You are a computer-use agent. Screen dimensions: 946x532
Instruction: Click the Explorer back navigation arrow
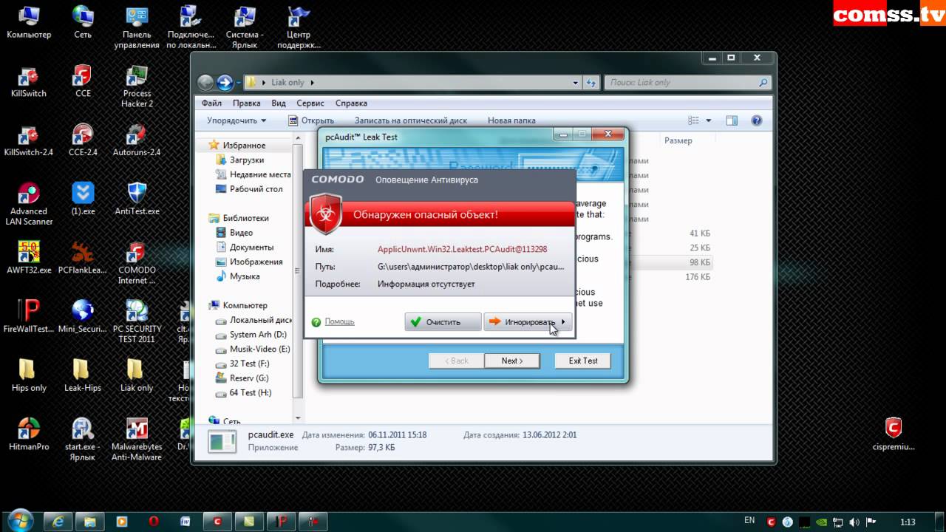[205, 82]
